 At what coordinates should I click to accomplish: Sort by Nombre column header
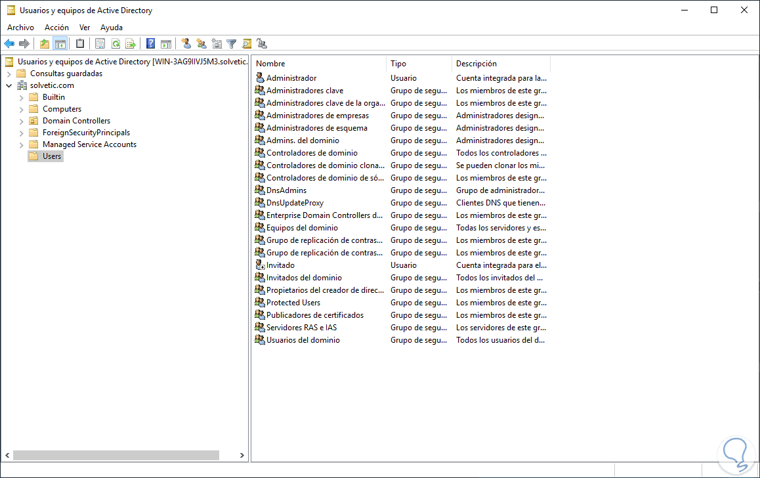[x=320, y=64]
